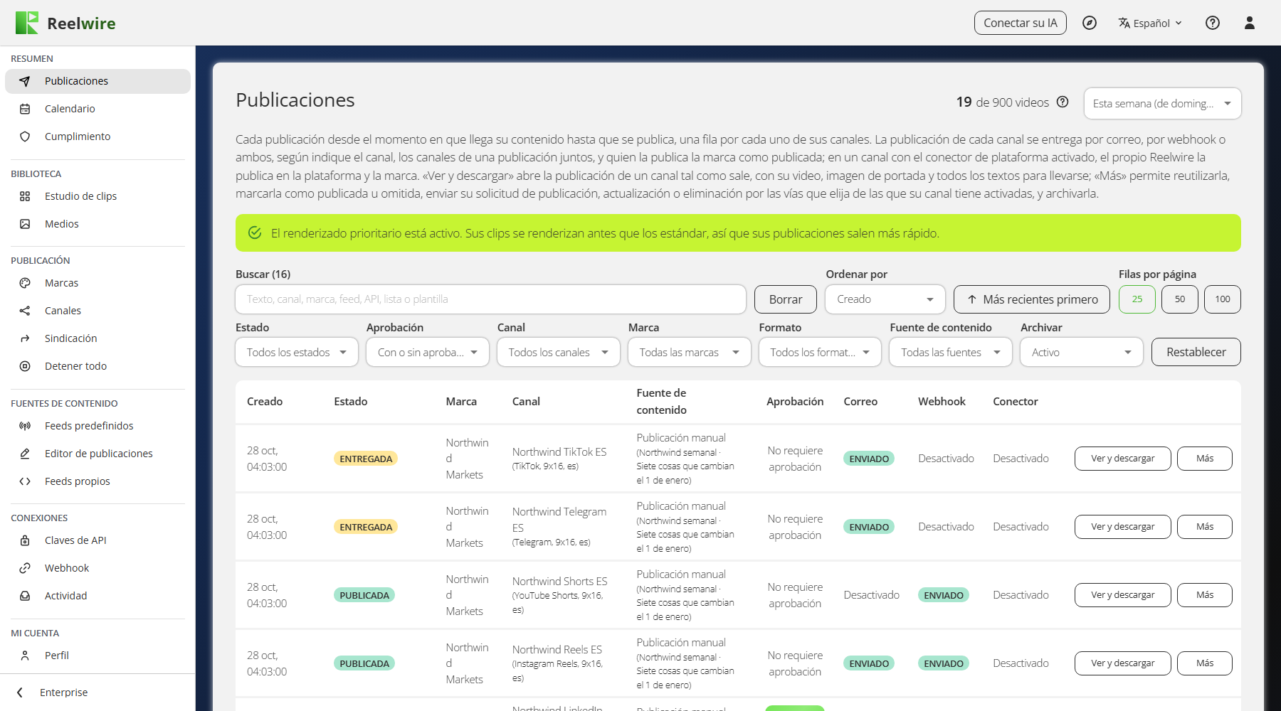Open the Todos los estados filter
The height and width of the screenshot is (711, 1281).
click(297, 352)
